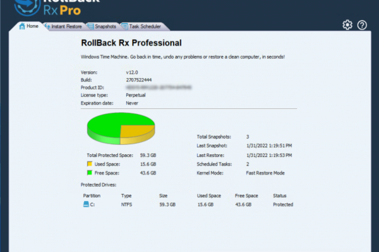The width and height of the screenshot is (379, 252).
Task: Select the version value v12.0
Action: pos(132,72)
